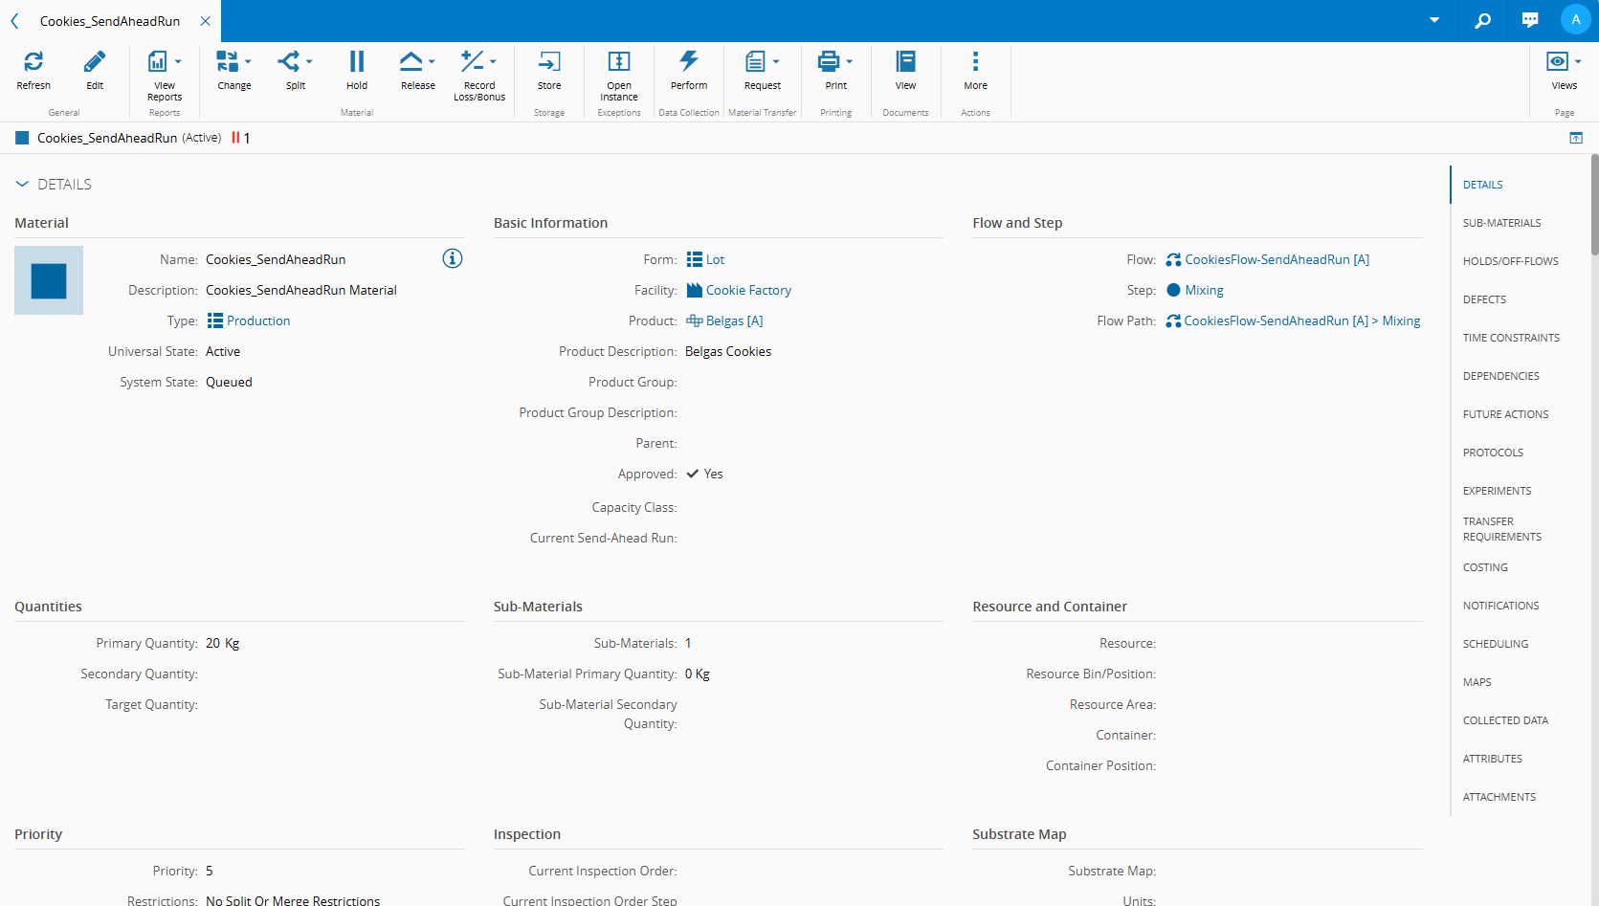Switch to COLLECTED DATA section
The width and height of the screenshot is (1599, 906).
click(1504, 720)
